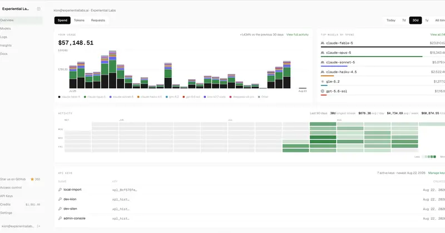This screenshot has height=233, width=445.
Task: Click the Anthropic logo beside claude-opus-5
Action: (x=323, y=53)
